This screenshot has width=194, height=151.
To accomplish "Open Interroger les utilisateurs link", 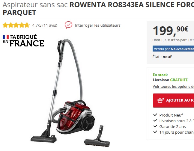I will 97,25.
